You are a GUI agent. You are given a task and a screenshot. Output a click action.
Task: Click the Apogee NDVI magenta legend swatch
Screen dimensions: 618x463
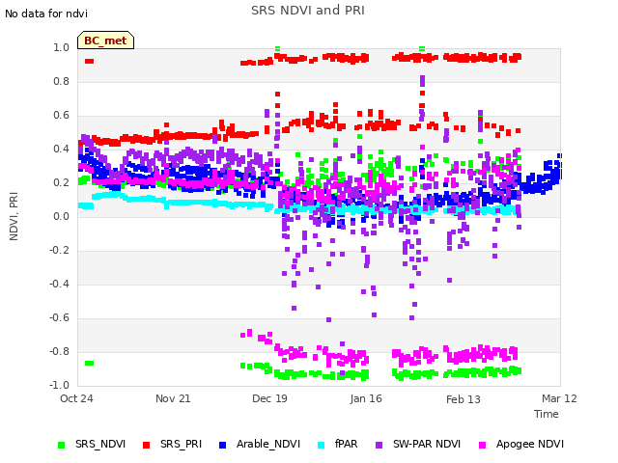point(482,445)
